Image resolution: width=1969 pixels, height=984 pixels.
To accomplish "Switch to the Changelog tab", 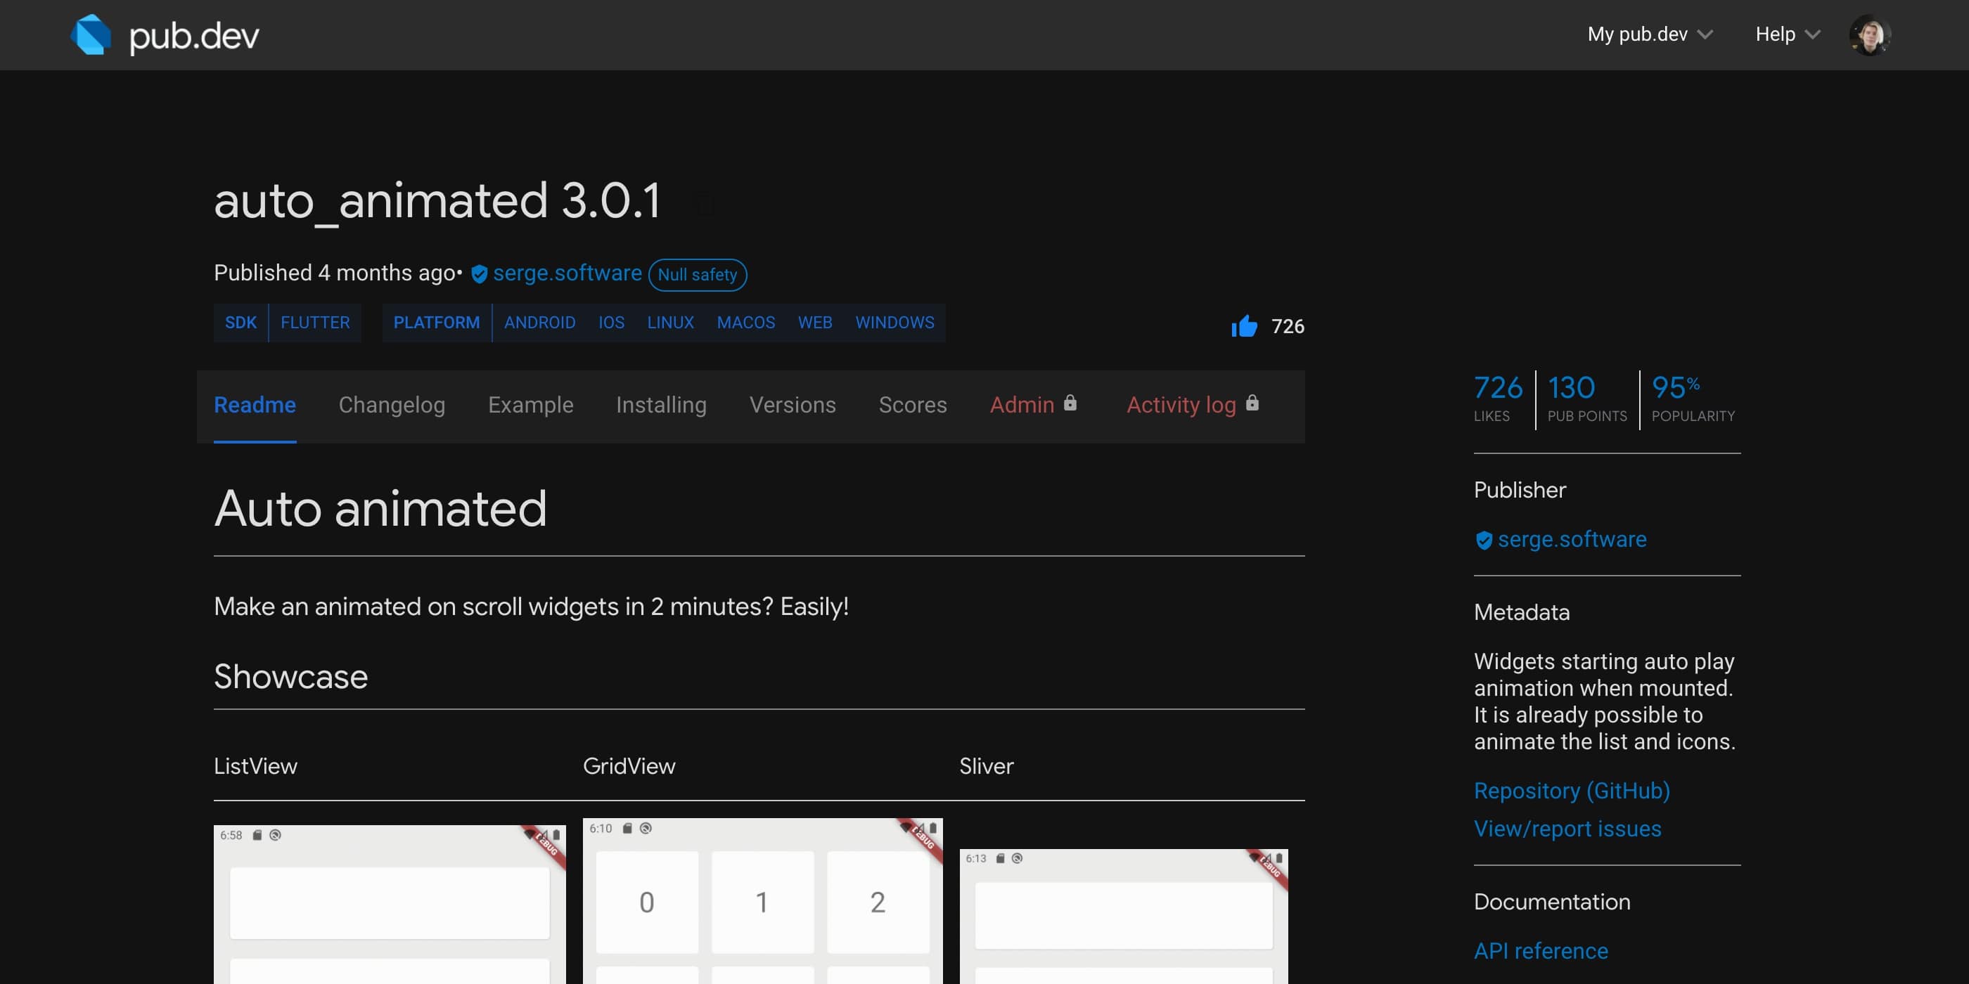I will pyautogui.click(x=392, y=405).
